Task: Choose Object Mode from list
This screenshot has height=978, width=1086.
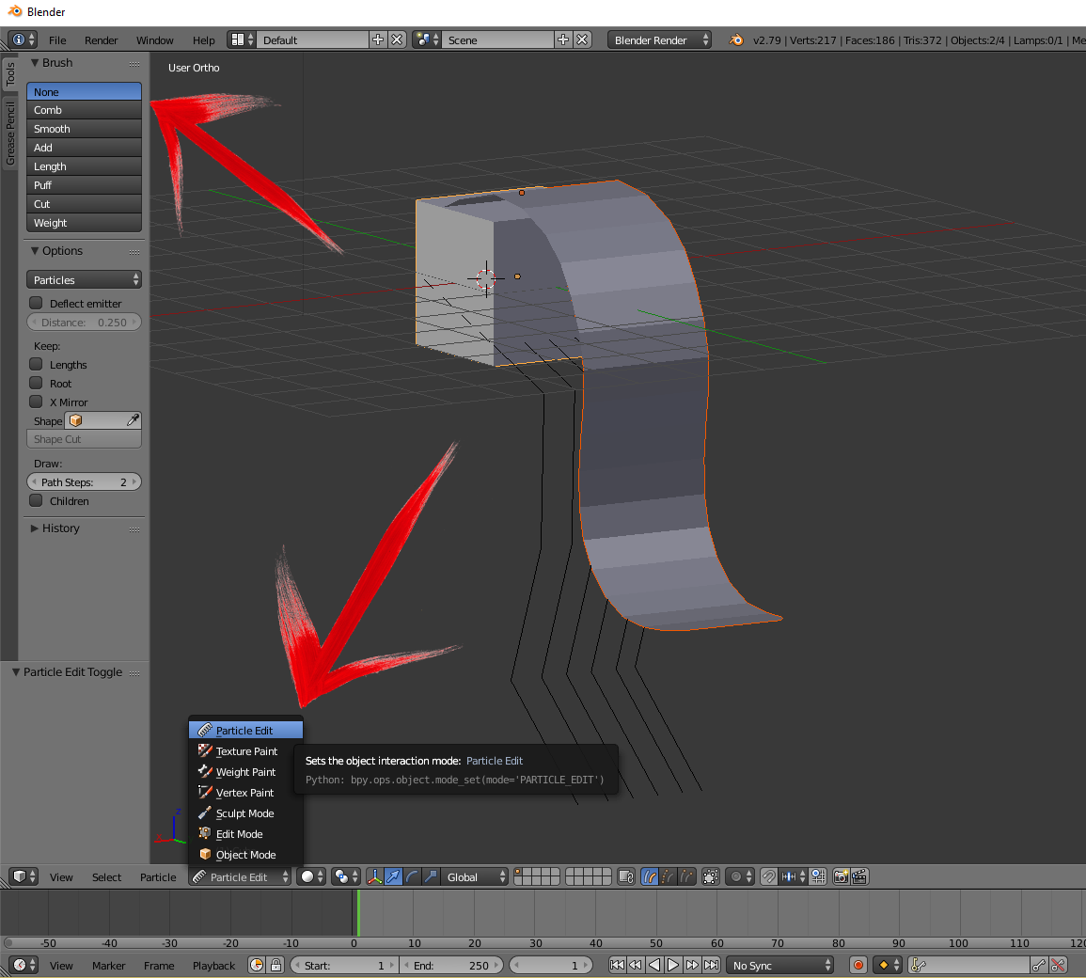Action: pyautogui.click(x=245, y=855)
